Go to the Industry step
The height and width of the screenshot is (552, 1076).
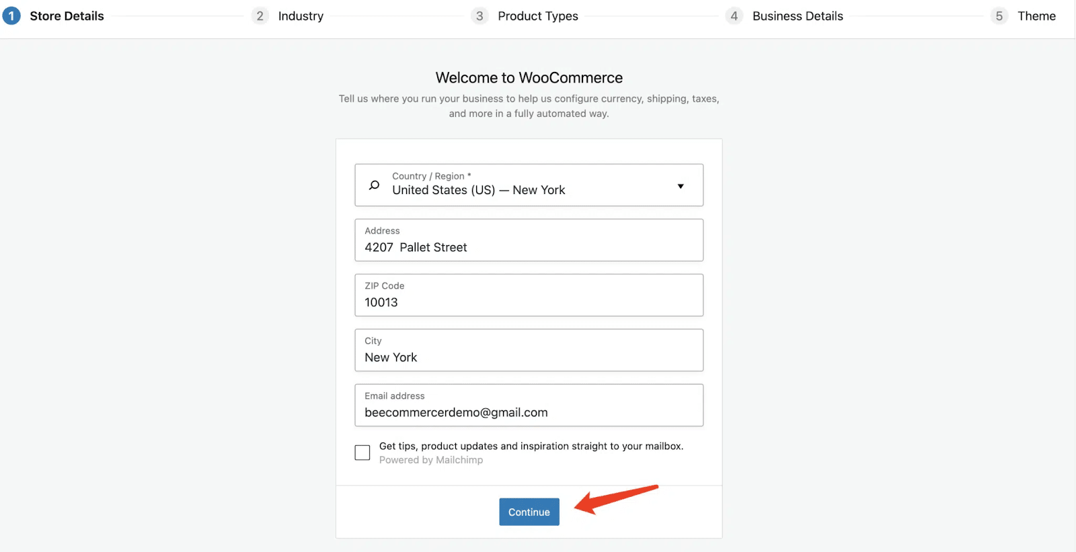(x=301, y=15)
